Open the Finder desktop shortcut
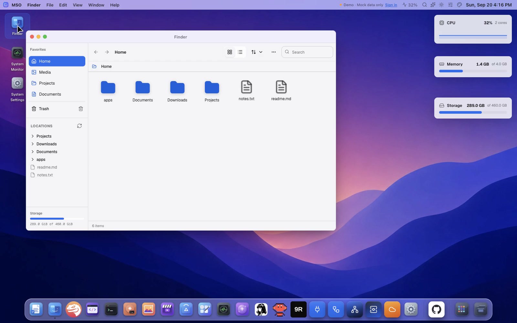The width and height of the screenshot is (517, 323). point(17,26)
